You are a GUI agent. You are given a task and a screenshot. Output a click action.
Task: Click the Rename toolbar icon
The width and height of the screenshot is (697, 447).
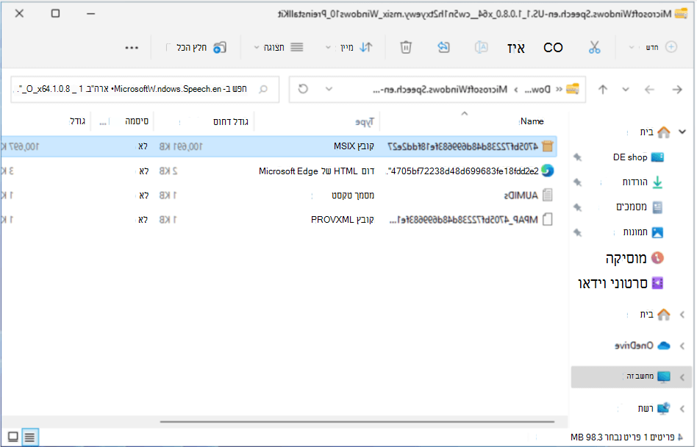tap(481, 47)
